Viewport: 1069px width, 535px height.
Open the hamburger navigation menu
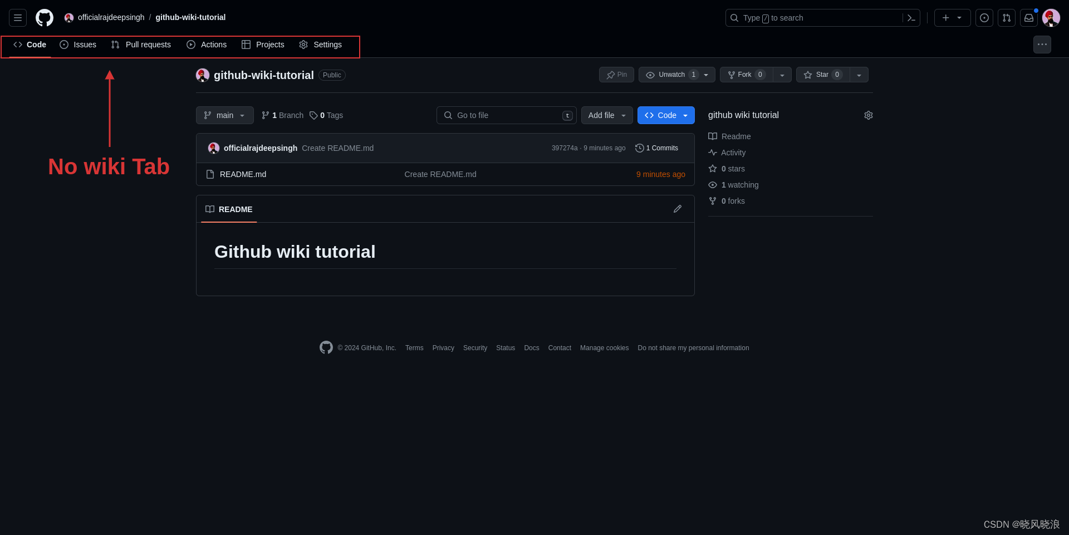pos(18,18)
